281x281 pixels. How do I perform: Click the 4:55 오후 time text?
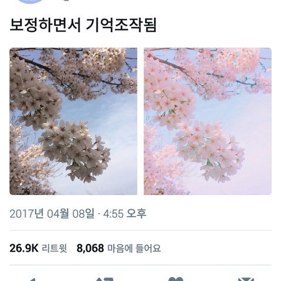tap(125, 214)
